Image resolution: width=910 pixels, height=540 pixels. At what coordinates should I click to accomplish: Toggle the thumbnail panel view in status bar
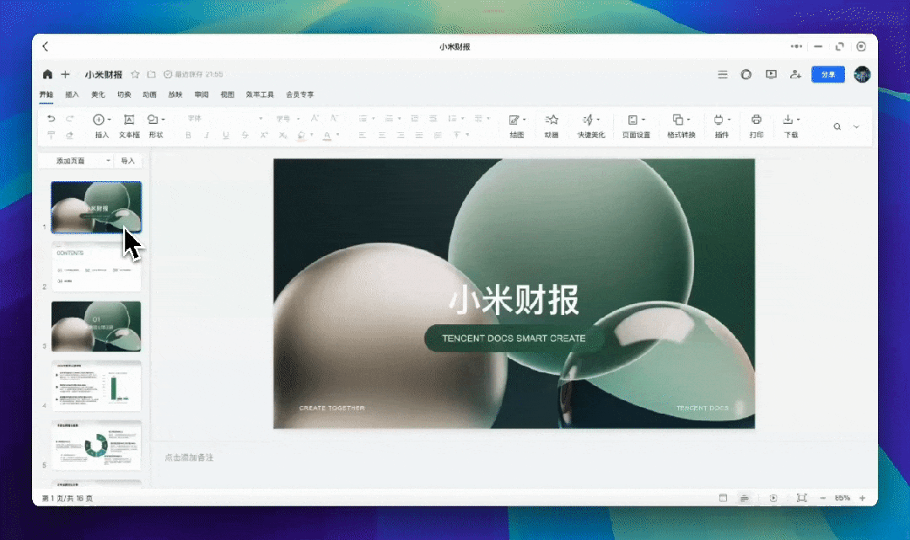tap(723, 498)
